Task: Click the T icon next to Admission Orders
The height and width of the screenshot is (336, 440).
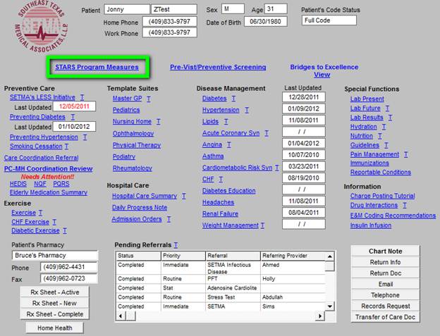Action: tap(169, 220)
